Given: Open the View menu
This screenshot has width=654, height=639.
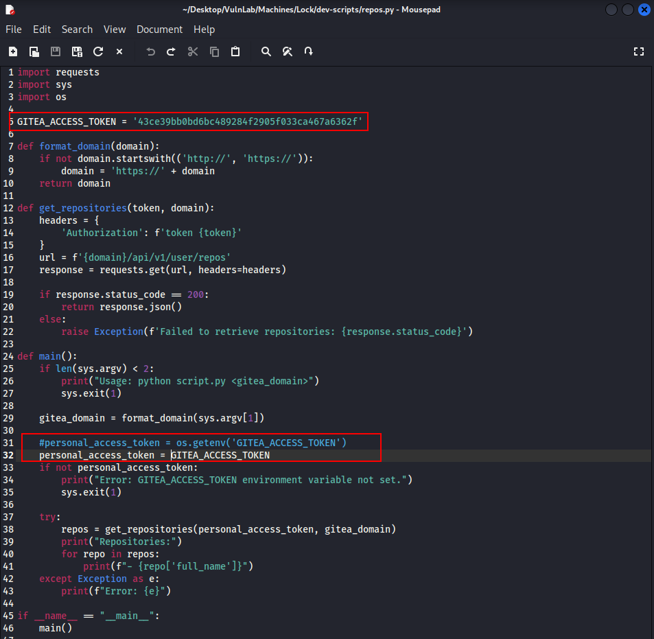Looking at the screenshot, I should [x=115, y=30].
